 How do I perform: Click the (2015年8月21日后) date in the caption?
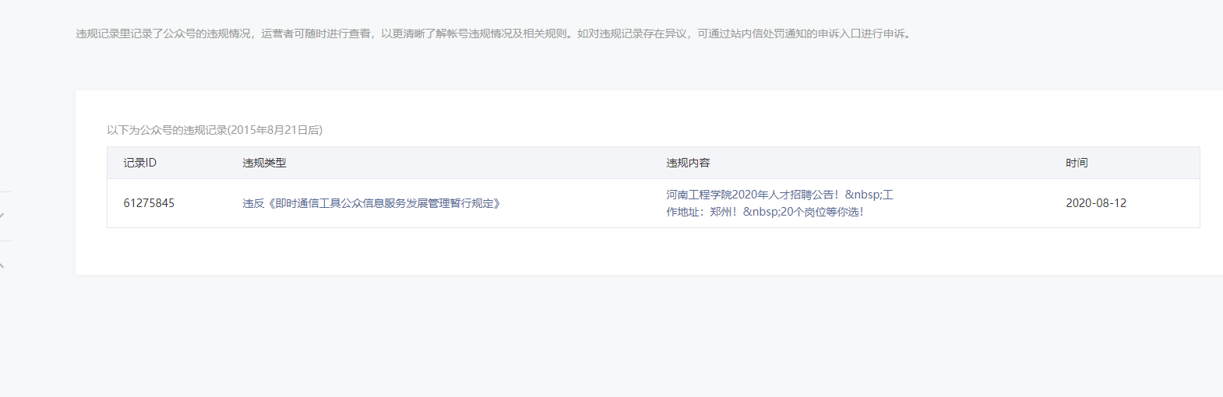pos(275,130)
